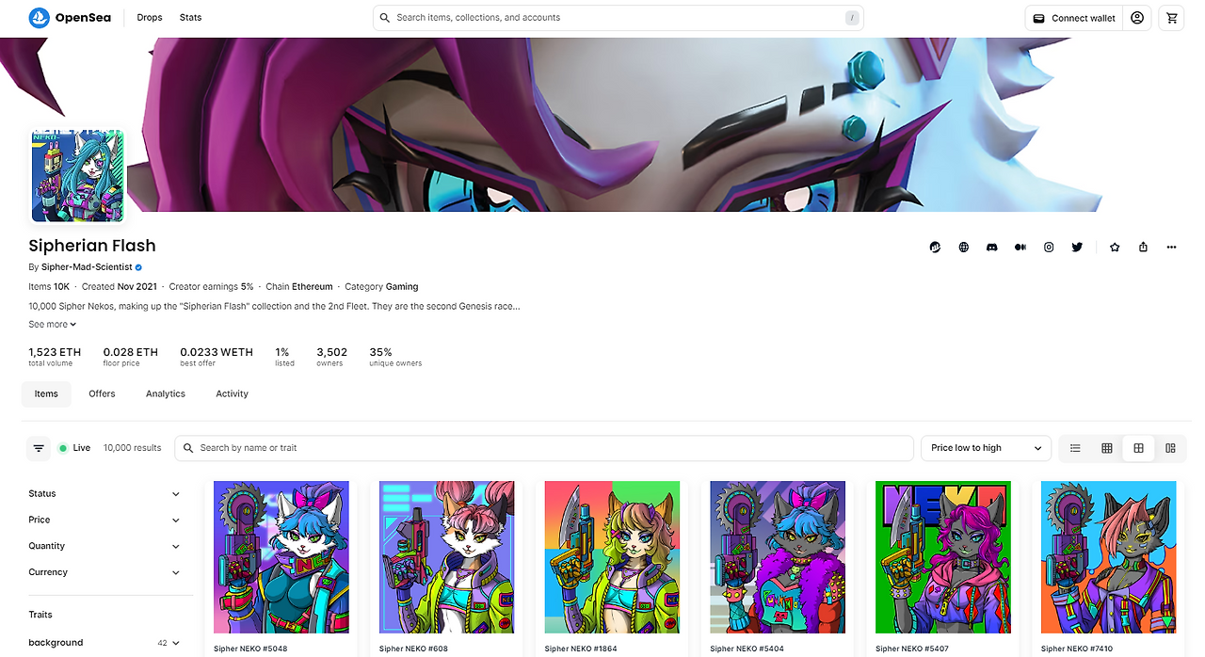Expand the background trait filter
The height and width of the screenshot is (657, 1205).
[x=104, y=643]
